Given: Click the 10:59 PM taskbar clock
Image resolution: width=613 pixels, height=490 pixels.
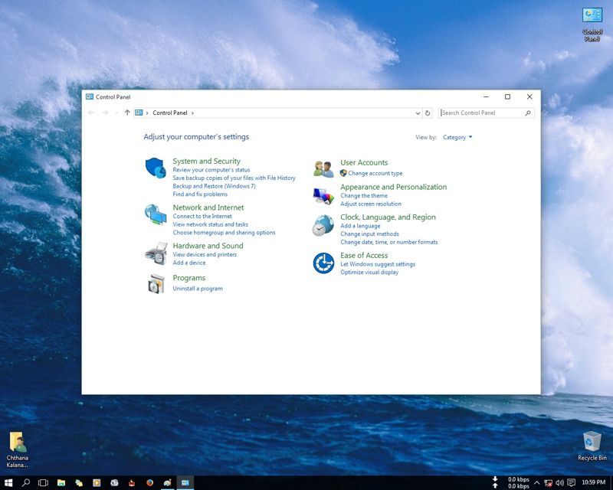Looking at the screenshot, I should pyautogui.click(x=593, y=482).
